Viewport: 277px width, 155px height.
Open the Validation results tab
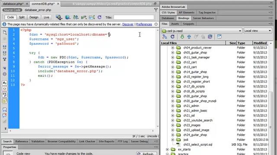[x=38, y=141]
